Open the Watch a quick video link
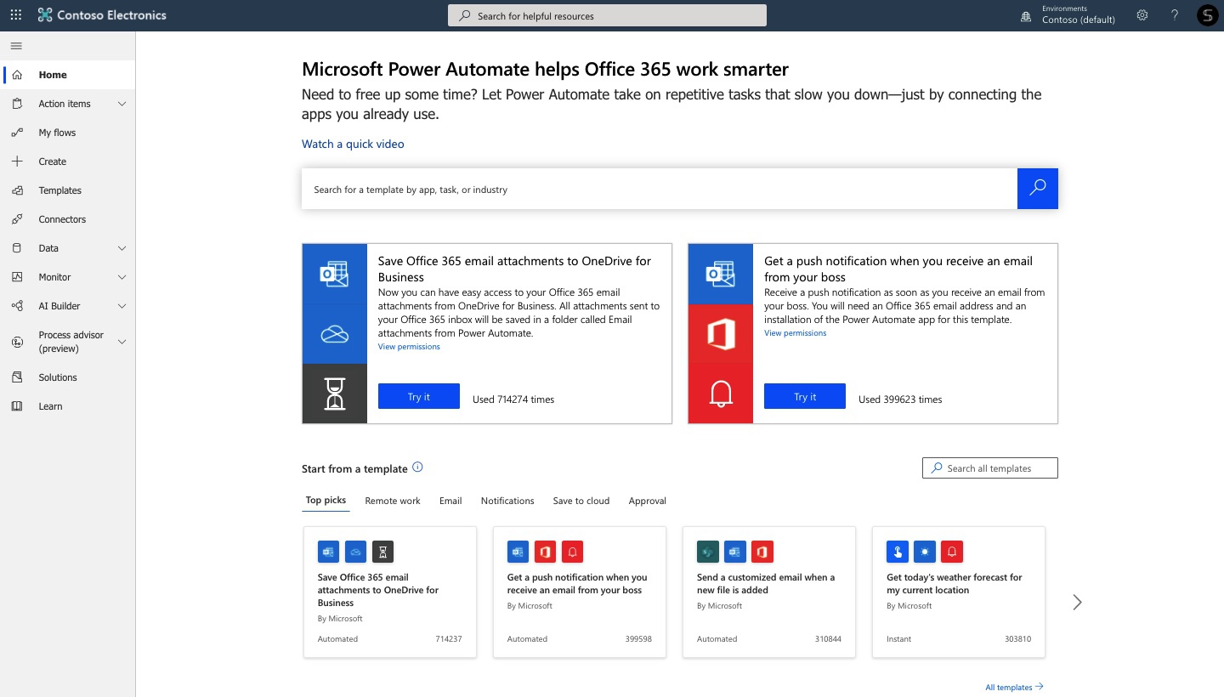Viewport: 1224px width, 697px height. coord(353,144)
